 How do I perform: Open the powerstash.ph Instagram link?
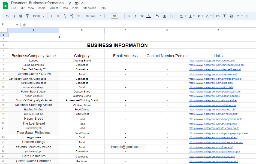(215, 92)
